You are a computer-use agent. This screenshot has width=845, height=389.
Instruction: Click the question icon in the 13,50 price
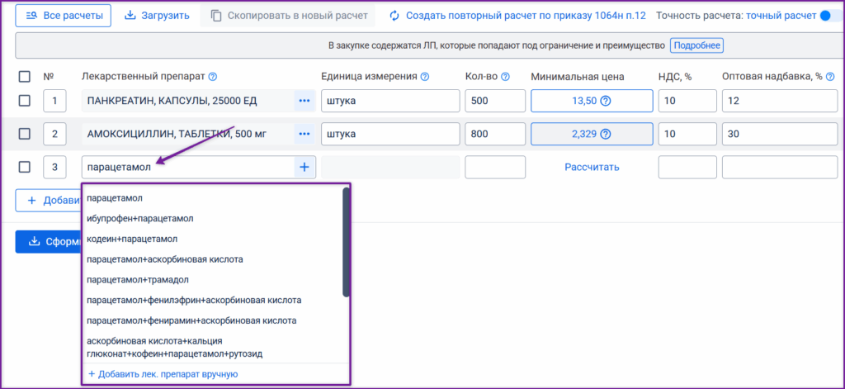(605, 101)
